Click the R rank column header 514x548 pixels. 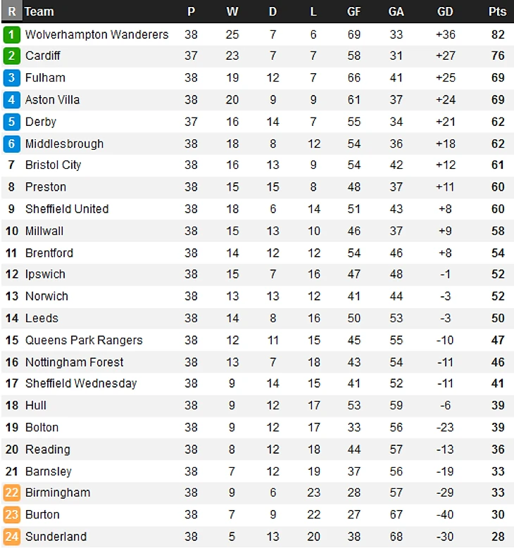[x=12, y=11]
